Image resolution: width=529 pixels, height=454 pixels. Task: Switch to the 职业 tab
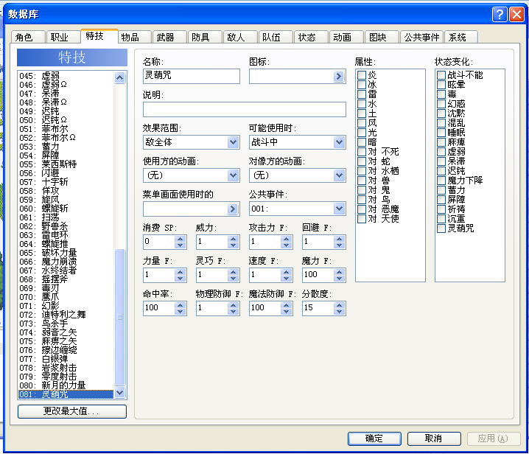click(x=63, y=37)
